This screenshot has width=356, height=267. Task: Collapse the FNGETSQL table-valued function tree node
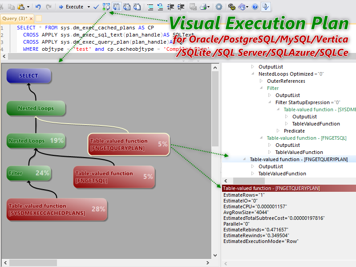[261, 138]
